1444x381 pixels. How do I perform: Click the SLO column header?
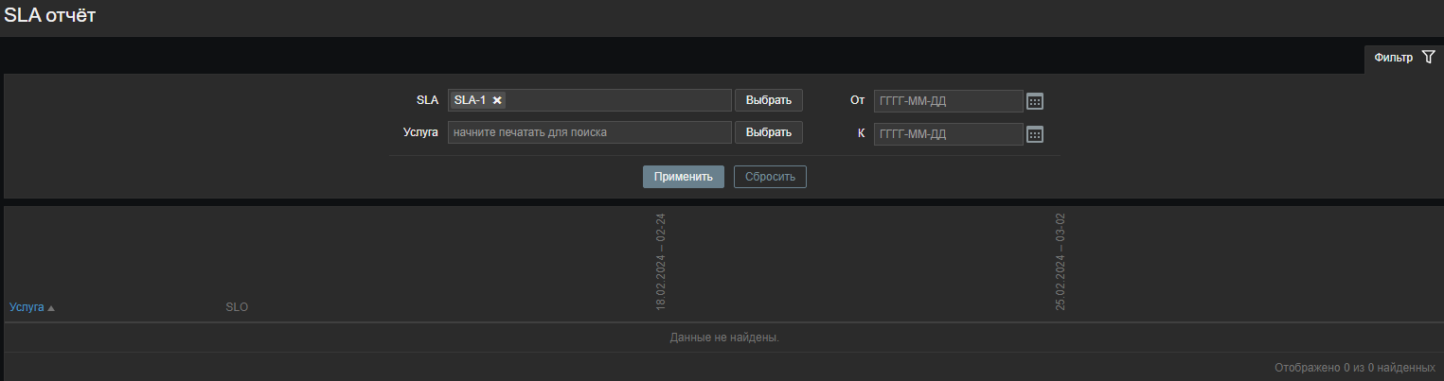click(237, 308)
